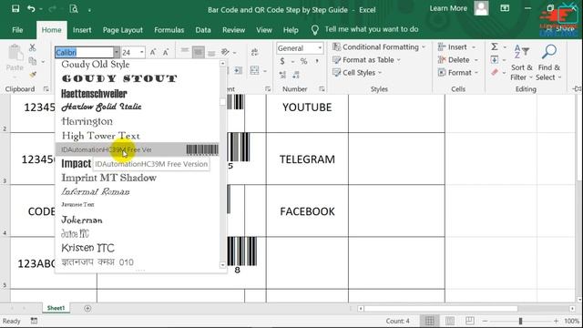Apply percent style

pos(303,61)
